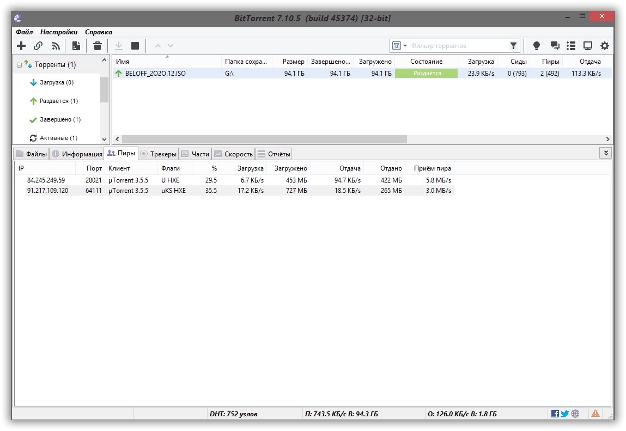626x431 pixels.
Task: Collapse the Торренты tree node
Action: tap(19, 65)
